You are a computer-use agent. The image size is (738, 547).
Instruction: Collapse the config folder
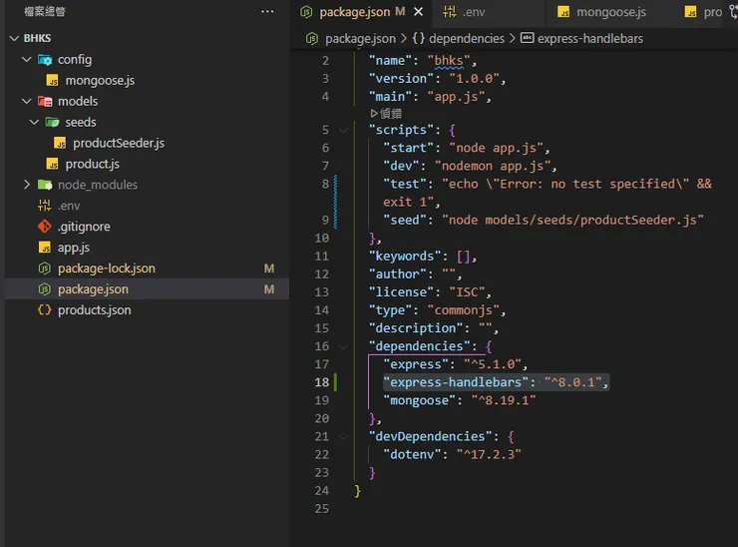tap(27, 59)
